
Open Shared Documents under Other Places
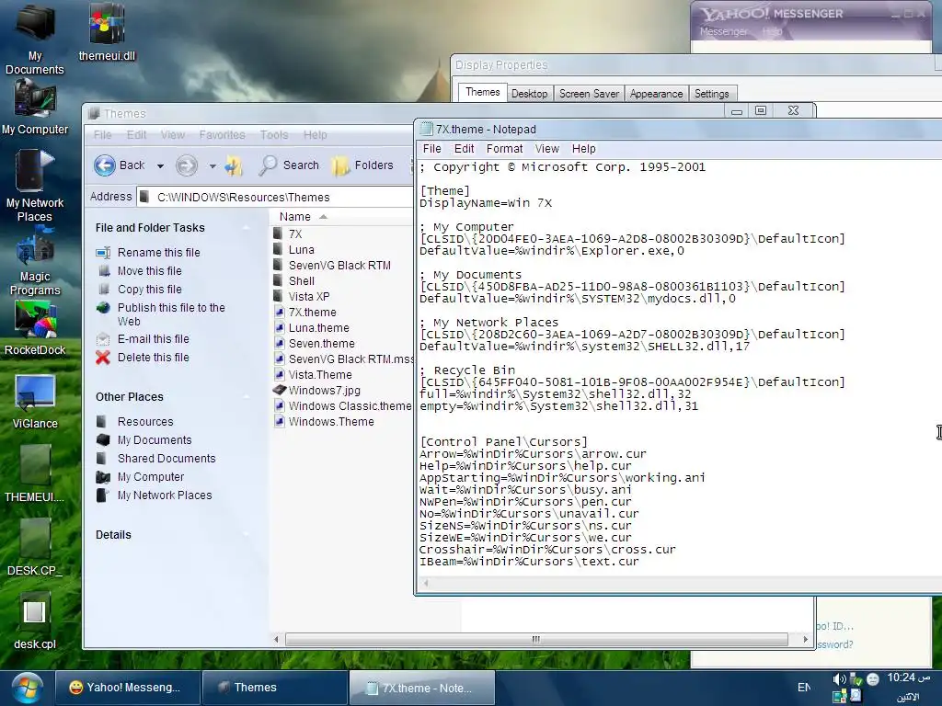coord(167,459)
